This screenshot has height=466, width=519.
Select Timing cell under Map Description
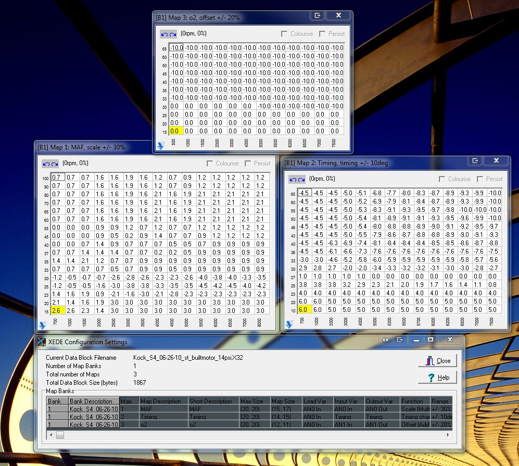coord(163,417)
